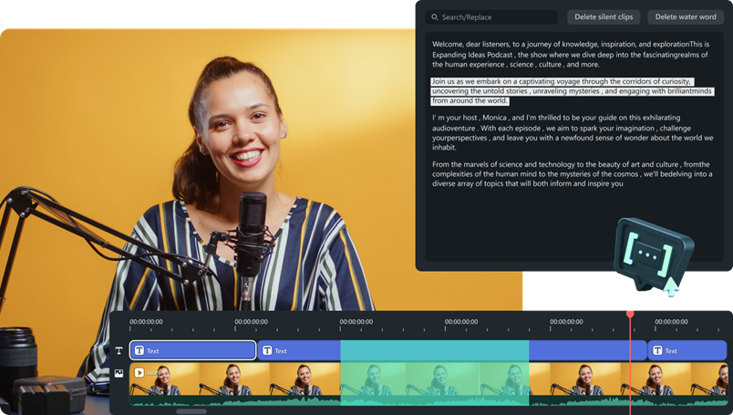
Task: Select the teal highlighted region on the text track
Action: 434,350
